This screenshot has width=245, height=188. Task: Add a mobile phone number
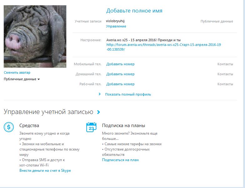pos(120,64)
